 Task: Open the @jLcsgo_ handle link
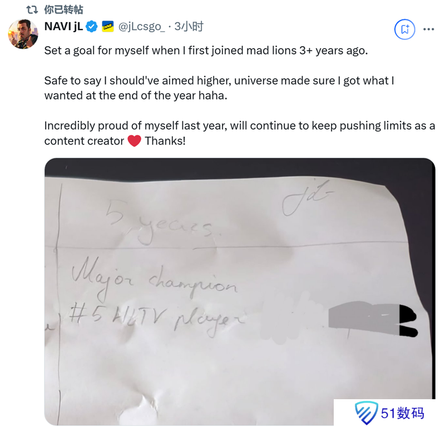pyautogui.click(x=141, y=27)
